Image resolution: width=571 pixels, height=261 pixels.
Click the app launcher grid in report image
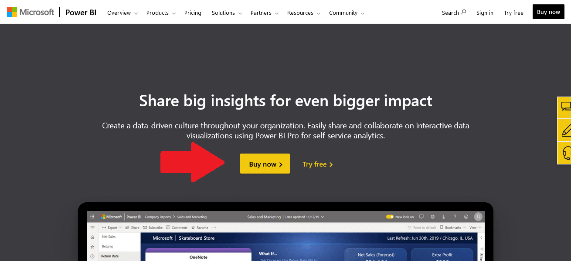92,217
